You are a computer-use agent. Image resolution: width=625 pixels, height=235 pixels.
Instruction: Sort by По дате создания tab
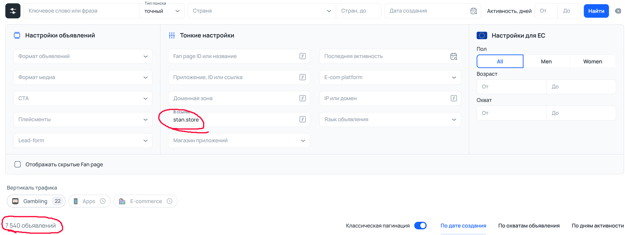pos(463,226)
